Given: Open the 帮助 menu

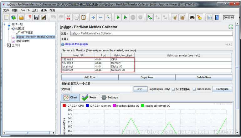Looking at the screenshot, I should click(x=52, y=10).
